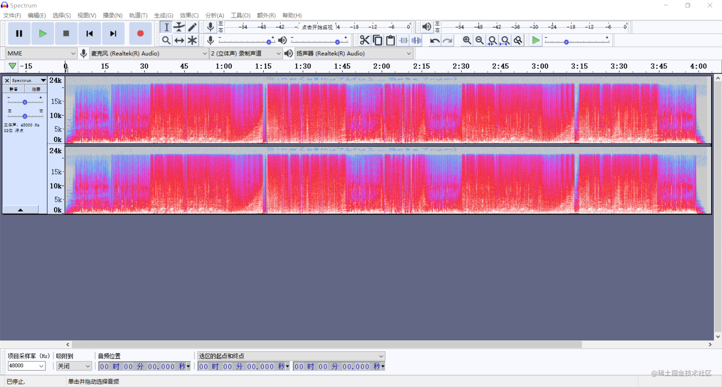Click the Fit Selection to Width icon
Viewport: 722px width, 387px height.
pos(492,40)
